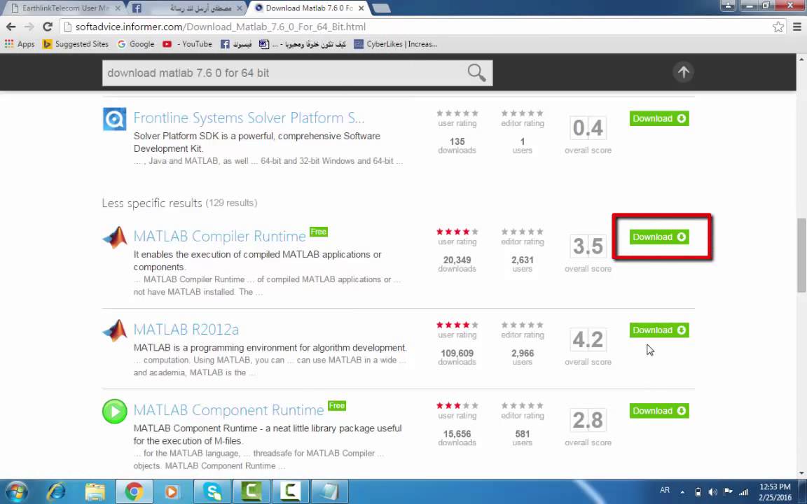Click the MATLAB R2012a logo icon
This screenshot has width=807, height=504.
pos(114,330)
